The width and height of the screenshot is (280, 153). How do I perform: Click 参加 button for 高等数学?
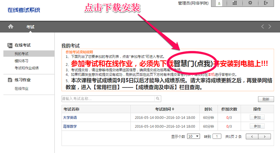[257, 126]
